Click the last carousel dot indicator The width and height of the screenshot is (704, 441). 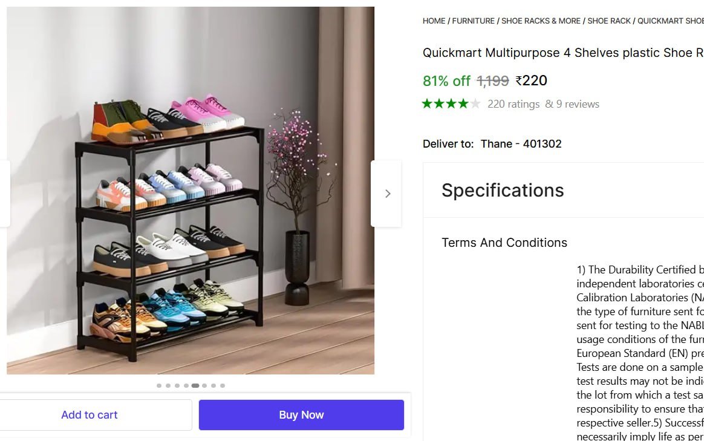coord(223,385)
